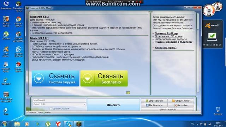The width and height of the screenshot is (226, 127).
Task: Switch to the TLauncher Minecraft taskbar button
Action: pos(79,124)
